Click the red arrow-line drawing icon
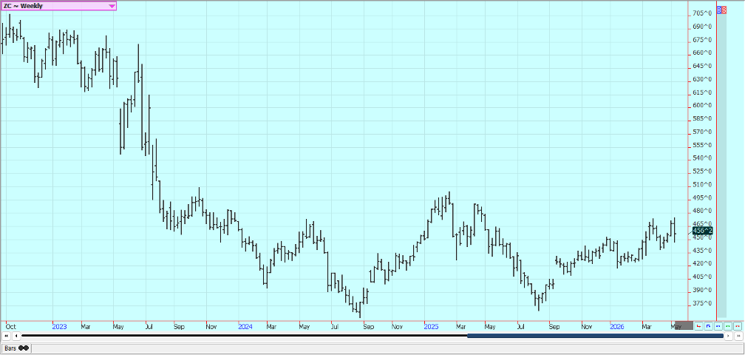 pos(698,326)
